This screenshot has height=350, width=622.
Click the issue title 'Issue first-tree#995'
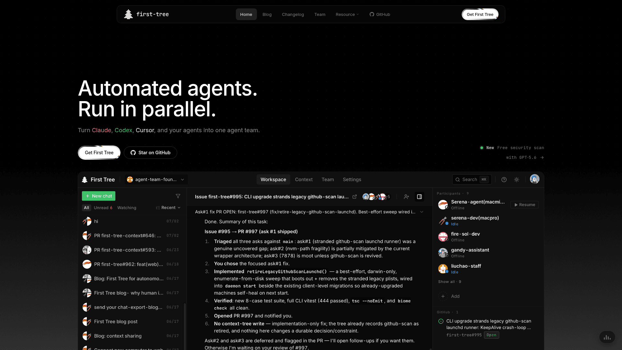272,197
